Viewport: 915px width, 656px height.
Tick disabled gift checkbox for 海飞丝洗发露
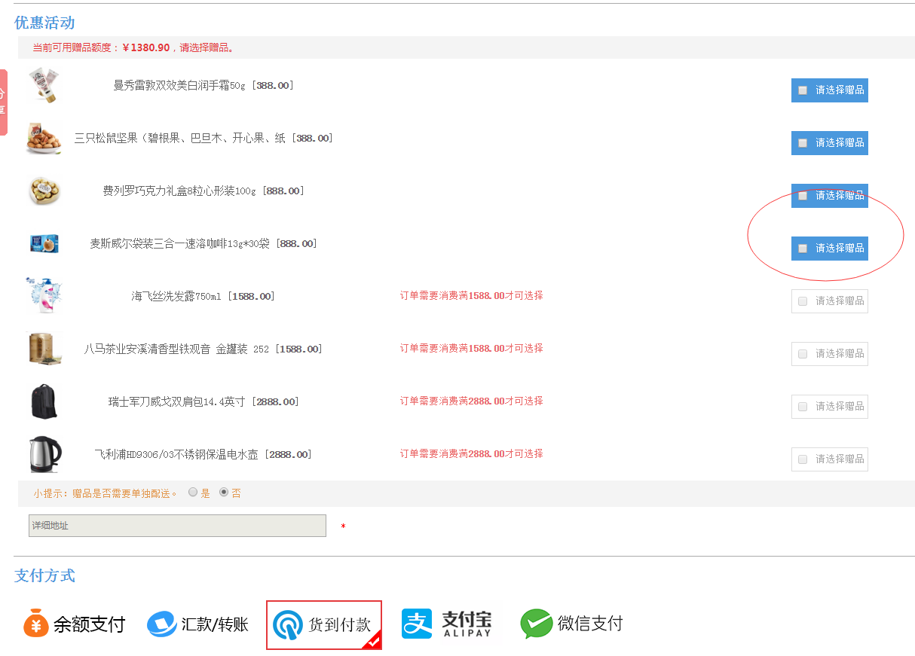click(x=803, y=301)
